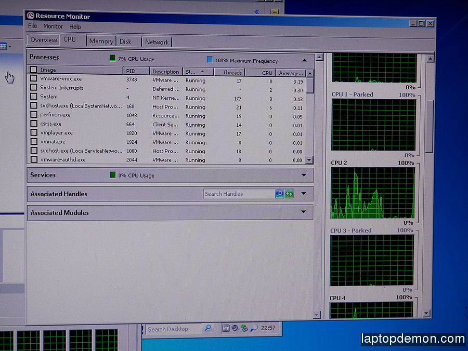The image size is (468, 351).
Task: Select the vmware-authd.exe process name
Action: (x=63, y=160)
